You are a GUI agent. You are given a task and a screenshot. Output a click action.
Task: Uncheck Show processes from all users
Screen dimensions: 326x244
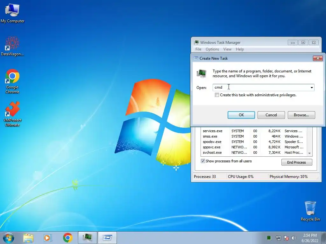[203, 161]
